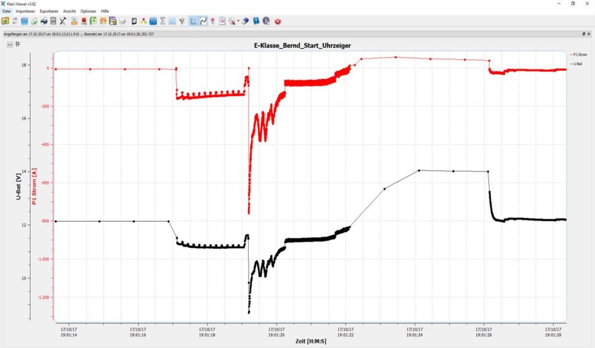Click the open folder icon in toolbar
This screenshot has height=348, width=595.
coord(5,21)
